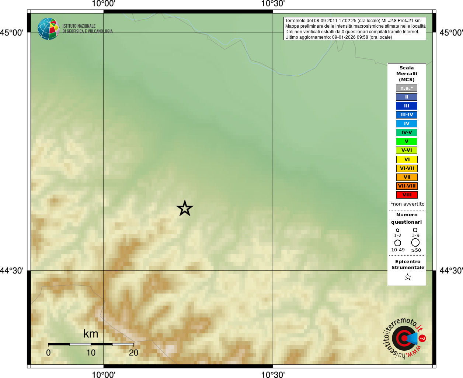
Task: Select the IV-V legend swatch
Action: pos(407,133)
